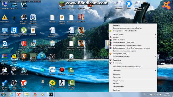173x97 pixels.
Task: Click the Word Doc to PDF 3.0 icon
Action: pos(24,46)
